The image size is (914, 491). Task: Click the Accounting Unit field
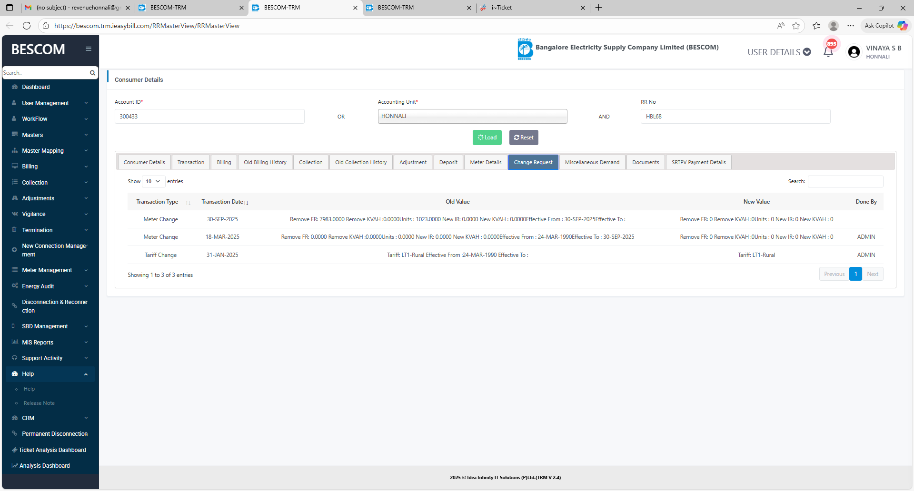click(472, 117)
